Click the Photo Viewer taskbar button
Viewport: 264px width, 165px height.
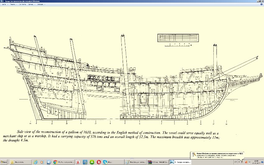click(180, 162)
